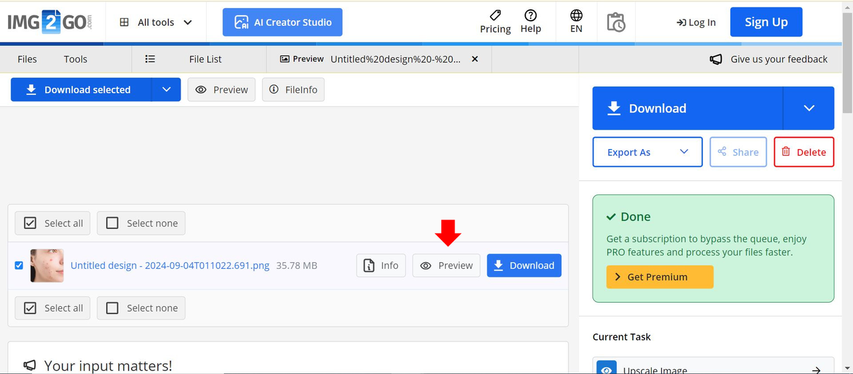Click the Info button in the file row
853x374 pixels.
(x=381, y=266)
